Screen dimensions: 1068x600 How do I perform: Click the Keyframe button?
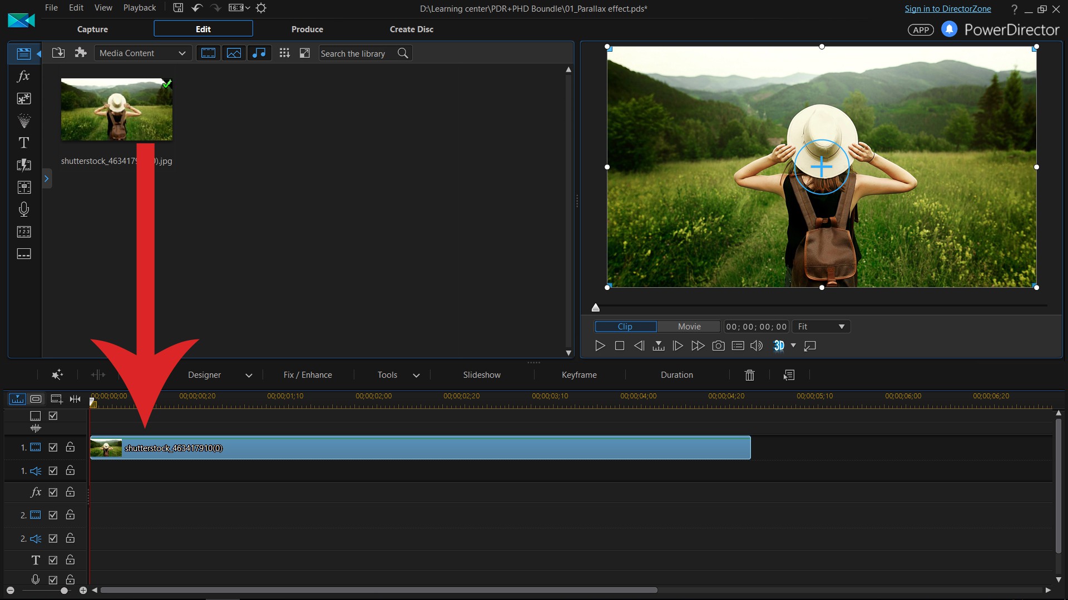tap(579, 375)
